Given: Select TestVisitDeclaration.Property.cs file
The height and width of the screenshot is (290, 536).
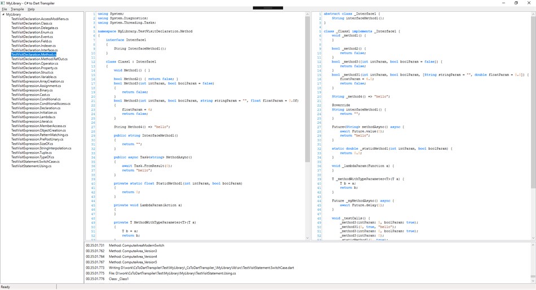Looking at the screenshot, I should click(x=34, y=68).
